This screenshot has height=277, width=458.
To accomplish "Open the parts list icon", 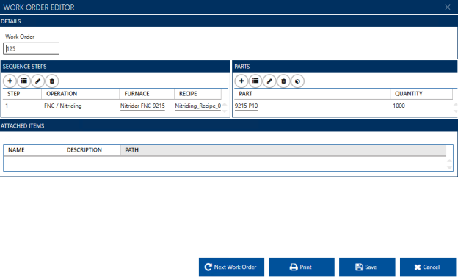I will [255, 81].
